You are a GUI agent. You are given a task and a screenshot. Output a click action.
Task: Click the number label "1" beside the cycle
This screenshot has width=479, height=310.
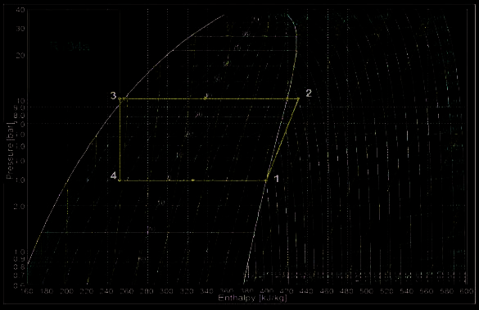pyautogui.click(x=276, y=179)
